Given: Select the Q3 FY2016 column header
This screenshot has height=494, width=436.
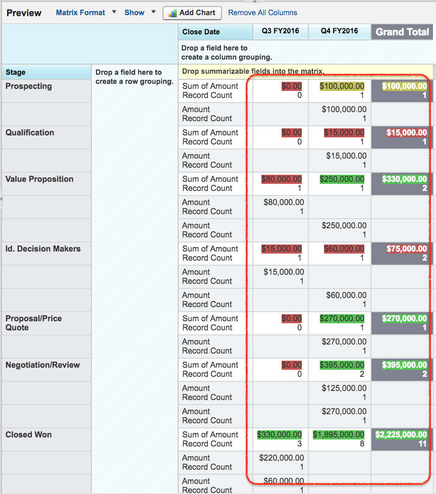Looking at the screenshot, I should coord(280,31).
